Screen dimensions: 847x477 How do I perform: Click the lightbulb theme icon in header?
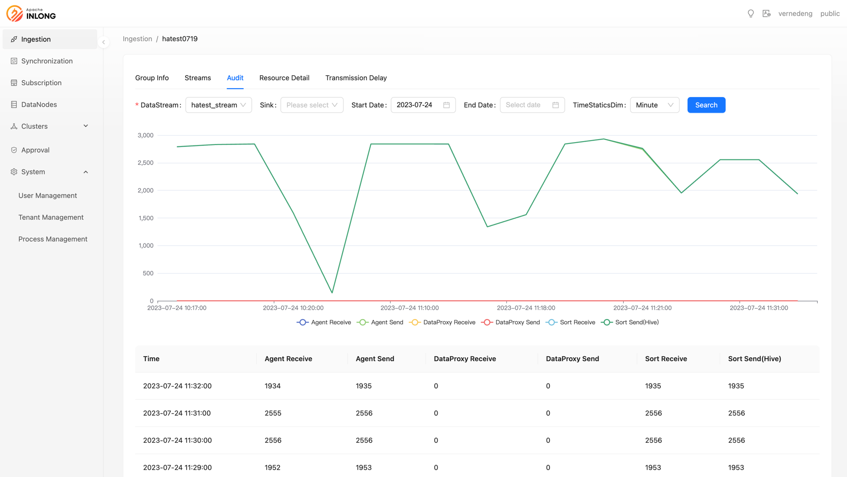[x=750, y=14]
